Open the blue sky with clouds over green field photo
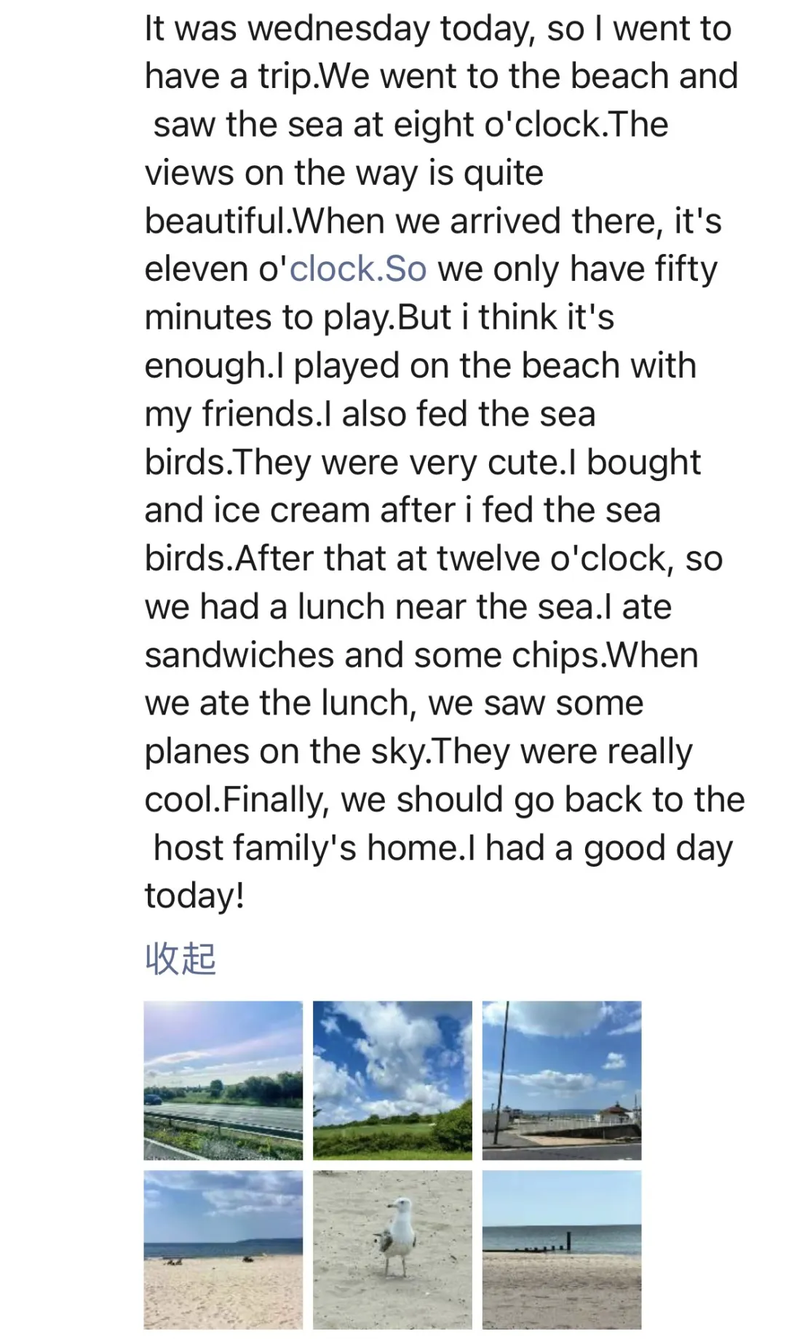Image resolution: width=786 pixels, height=1339 pixels. (392, 1080)
